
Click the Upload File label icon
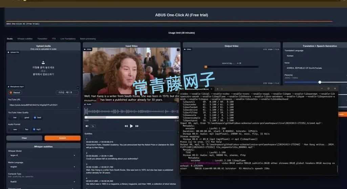8,52
